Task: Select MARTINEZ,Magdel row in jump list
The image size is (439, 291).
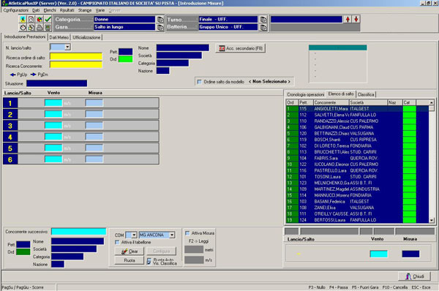Action: click(357, 189)
